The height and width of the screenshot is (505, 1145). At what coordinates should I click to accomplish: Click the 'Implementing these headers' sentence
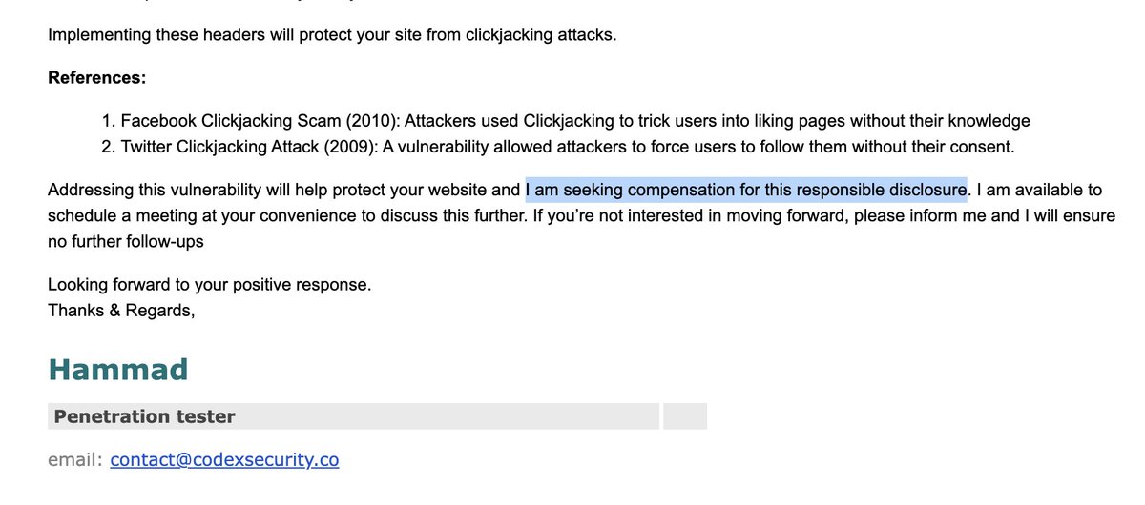pos(332,36)
